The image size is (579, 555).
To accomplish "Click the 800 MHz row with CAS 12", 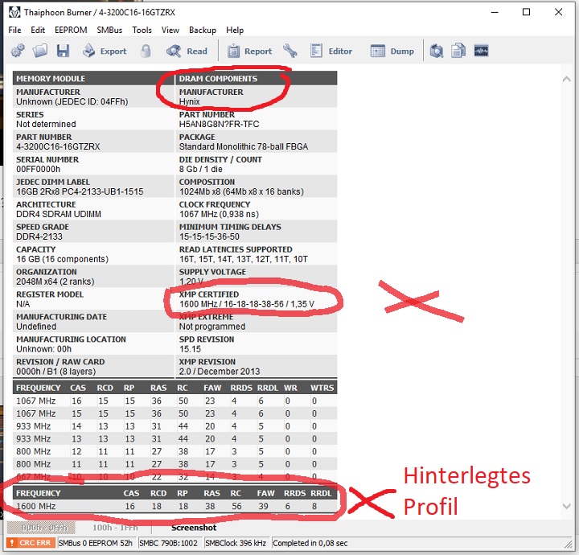I will point(175,451).
